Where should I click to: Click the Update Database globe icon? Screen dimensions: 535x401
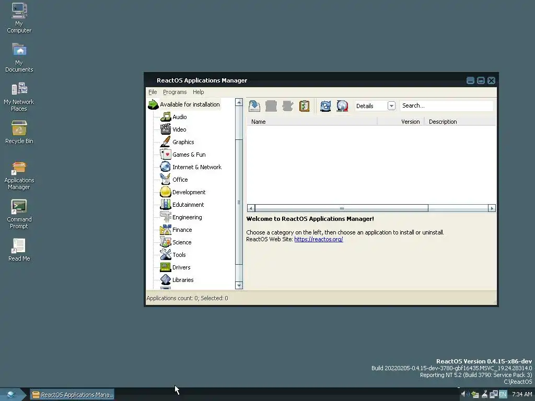342,105
